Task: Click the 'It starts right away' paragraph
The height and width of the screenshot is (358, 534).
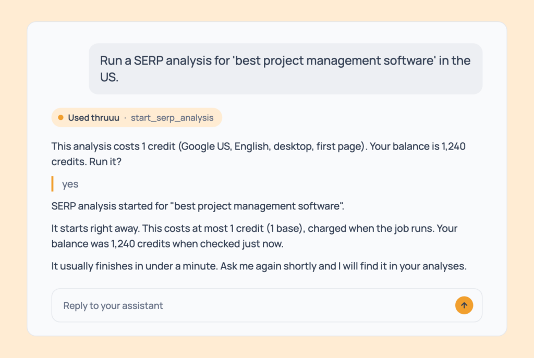Action: [254, 236]
